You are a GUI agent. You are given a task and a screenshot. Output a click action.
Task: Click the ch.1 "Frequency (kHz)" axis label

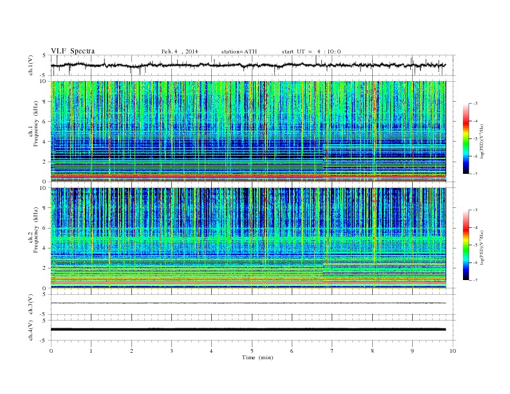pyautogui.click(x=36, y=124)
